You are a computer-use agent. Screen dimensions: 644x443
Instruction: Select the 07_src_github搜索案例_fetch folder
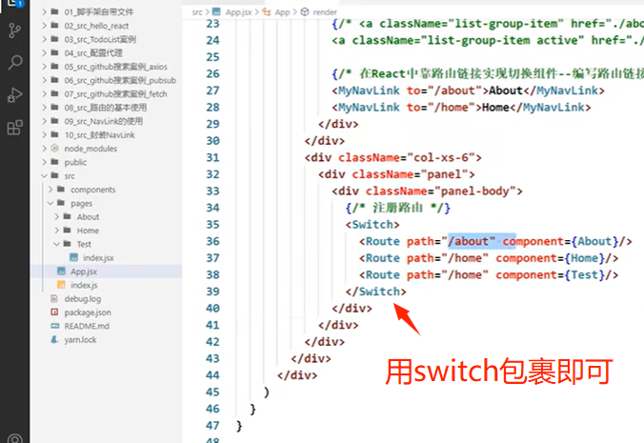116,93
